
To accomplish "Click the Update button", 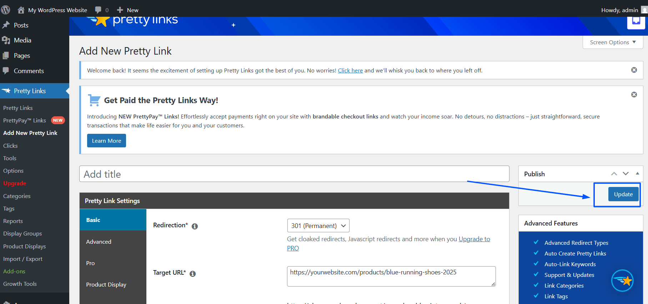I will [623, 194].
